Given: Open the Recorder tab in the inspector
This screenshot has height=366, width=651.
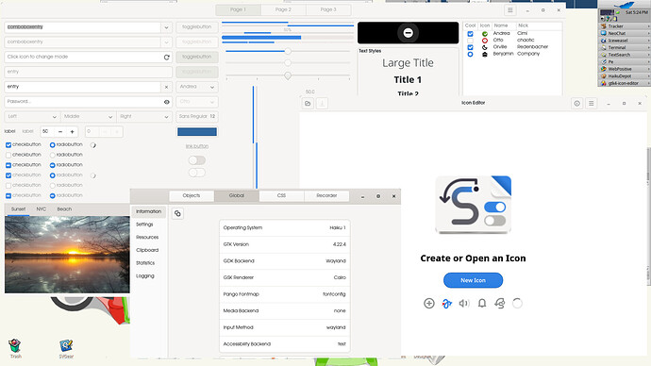Looking at the screenshot, I should tap(326, 195).
